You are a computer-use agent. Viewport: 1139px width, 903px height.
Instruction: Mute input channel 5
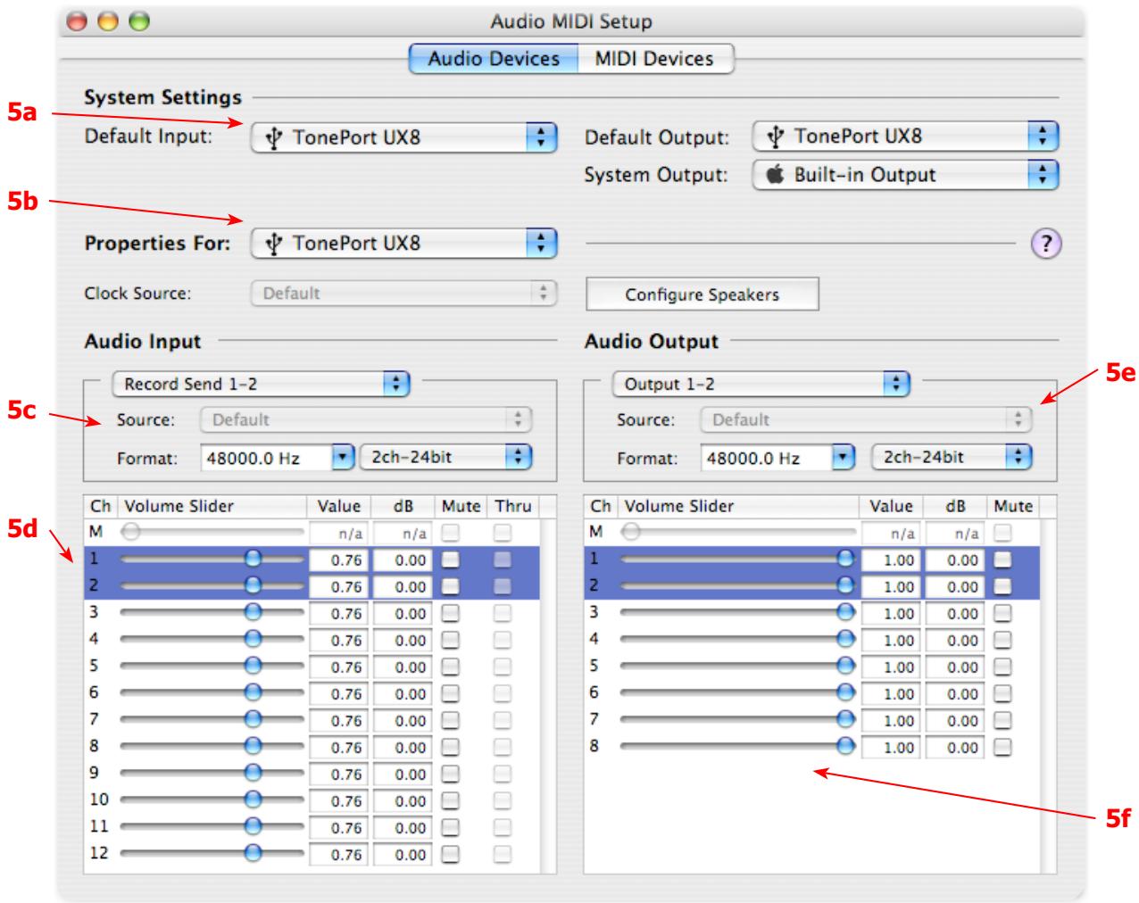coord(450,667)
